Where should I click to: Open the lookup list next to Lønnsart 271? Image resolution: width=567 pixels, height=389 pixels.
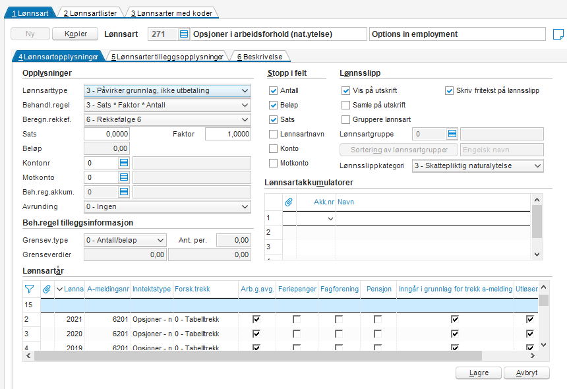click(184, 34)
